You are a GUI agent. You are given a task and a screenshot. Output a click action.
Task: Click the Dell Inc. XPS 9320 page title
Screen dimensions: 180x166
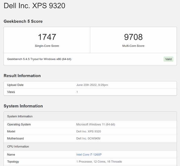click(34, 6)
